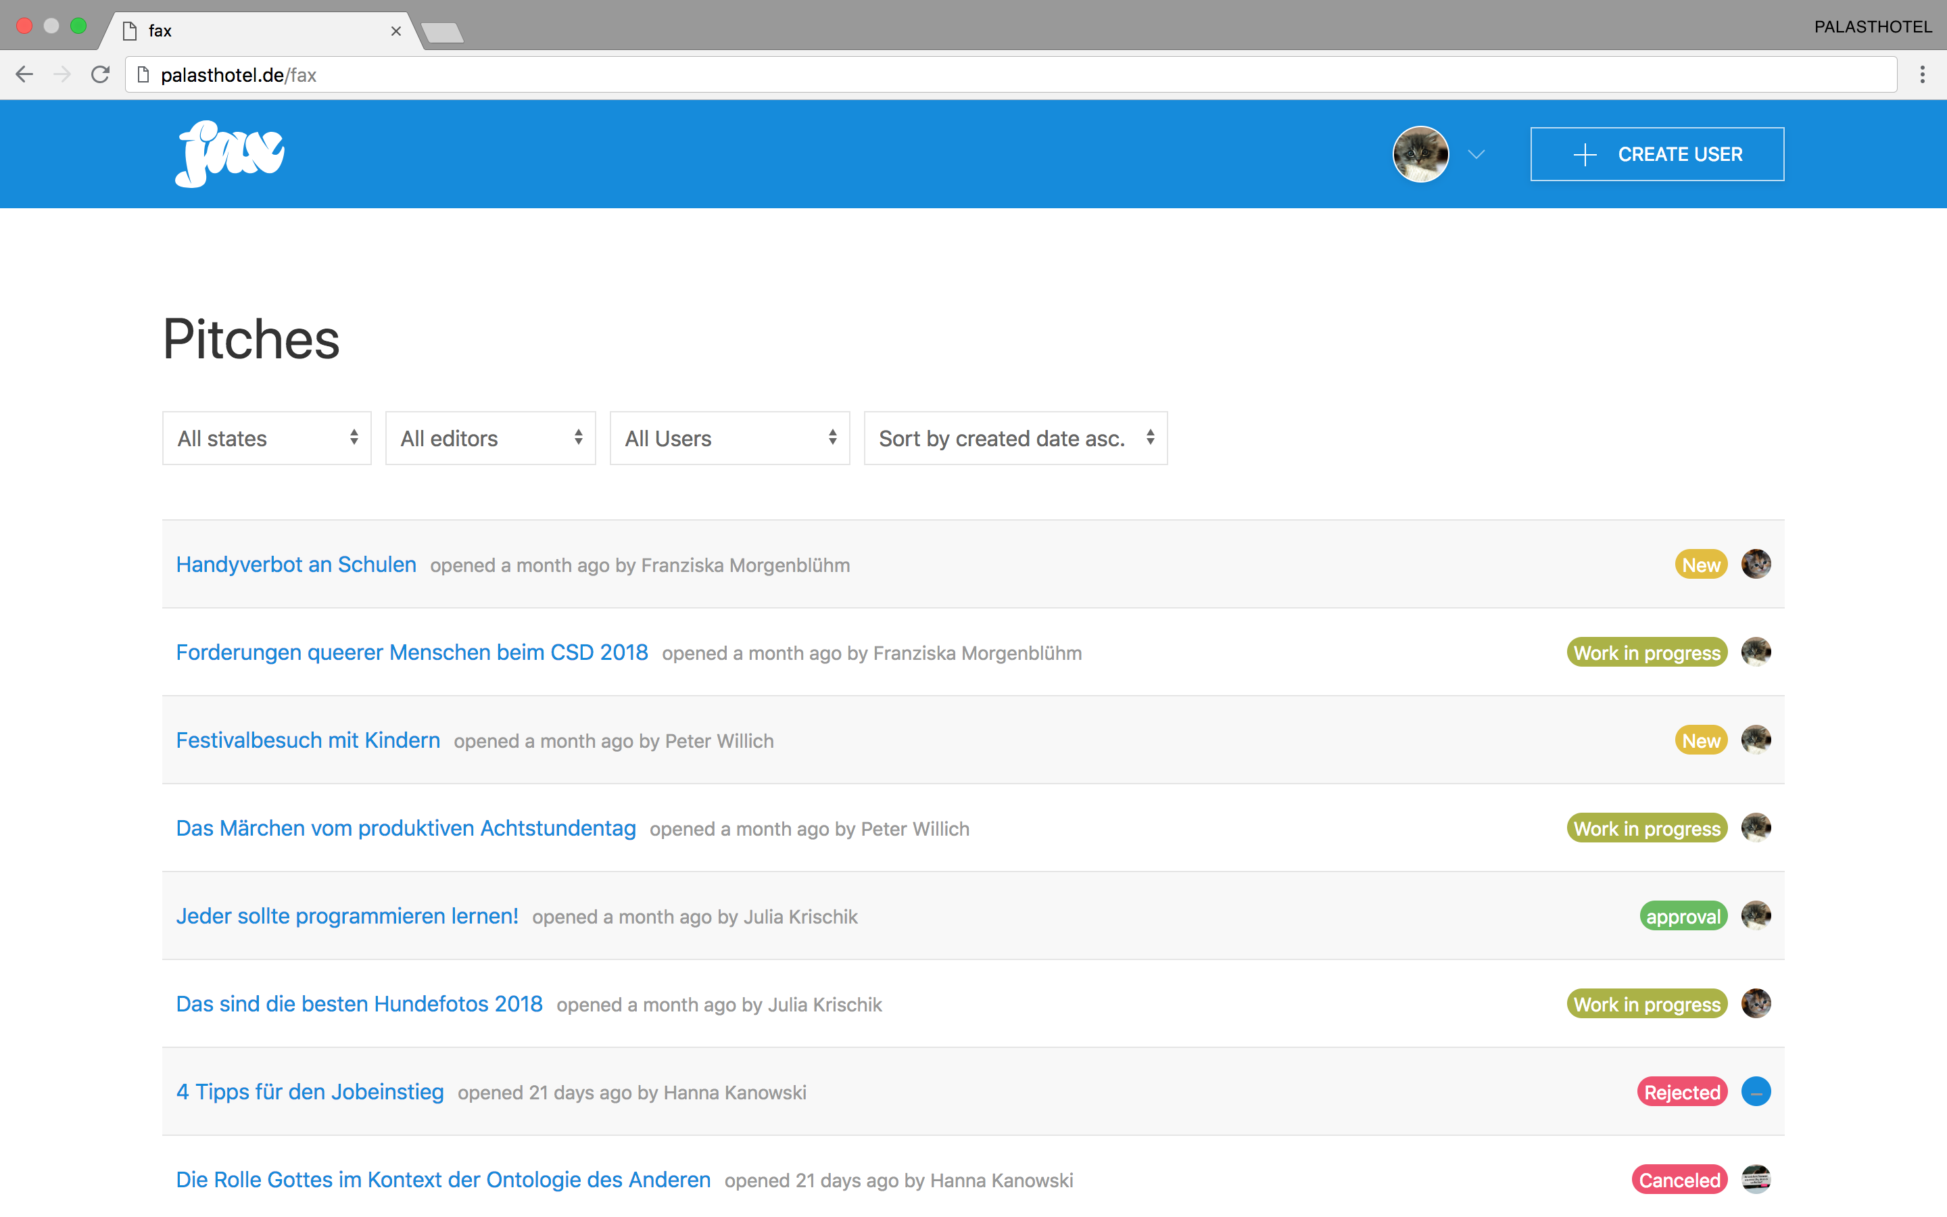Click the browser reload icon

(101, 75)
